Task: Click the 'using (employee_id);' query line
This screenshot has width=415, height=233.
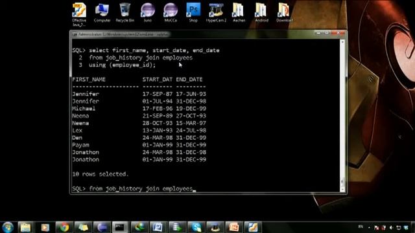Action: [123, 65]
